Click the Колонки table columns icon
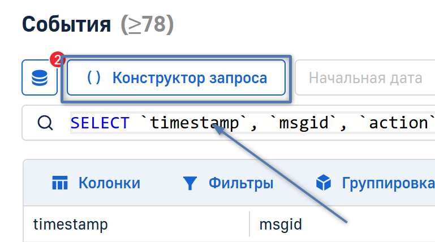Image resolution: width=435 pixels, height=242 pixels. coord(59,183)
